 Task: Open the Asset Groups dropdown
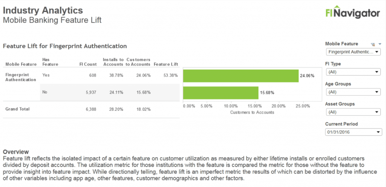click(x=354, y=112)
